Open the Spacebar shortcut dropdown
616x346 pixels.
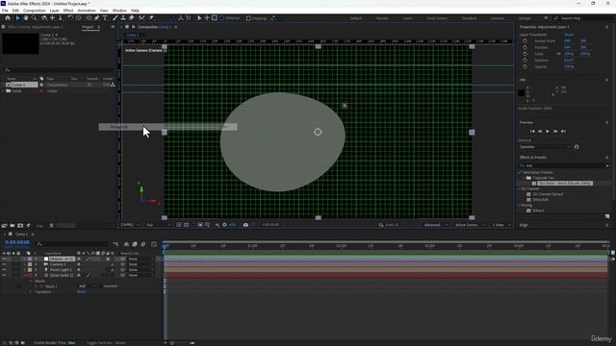(545, 147)
